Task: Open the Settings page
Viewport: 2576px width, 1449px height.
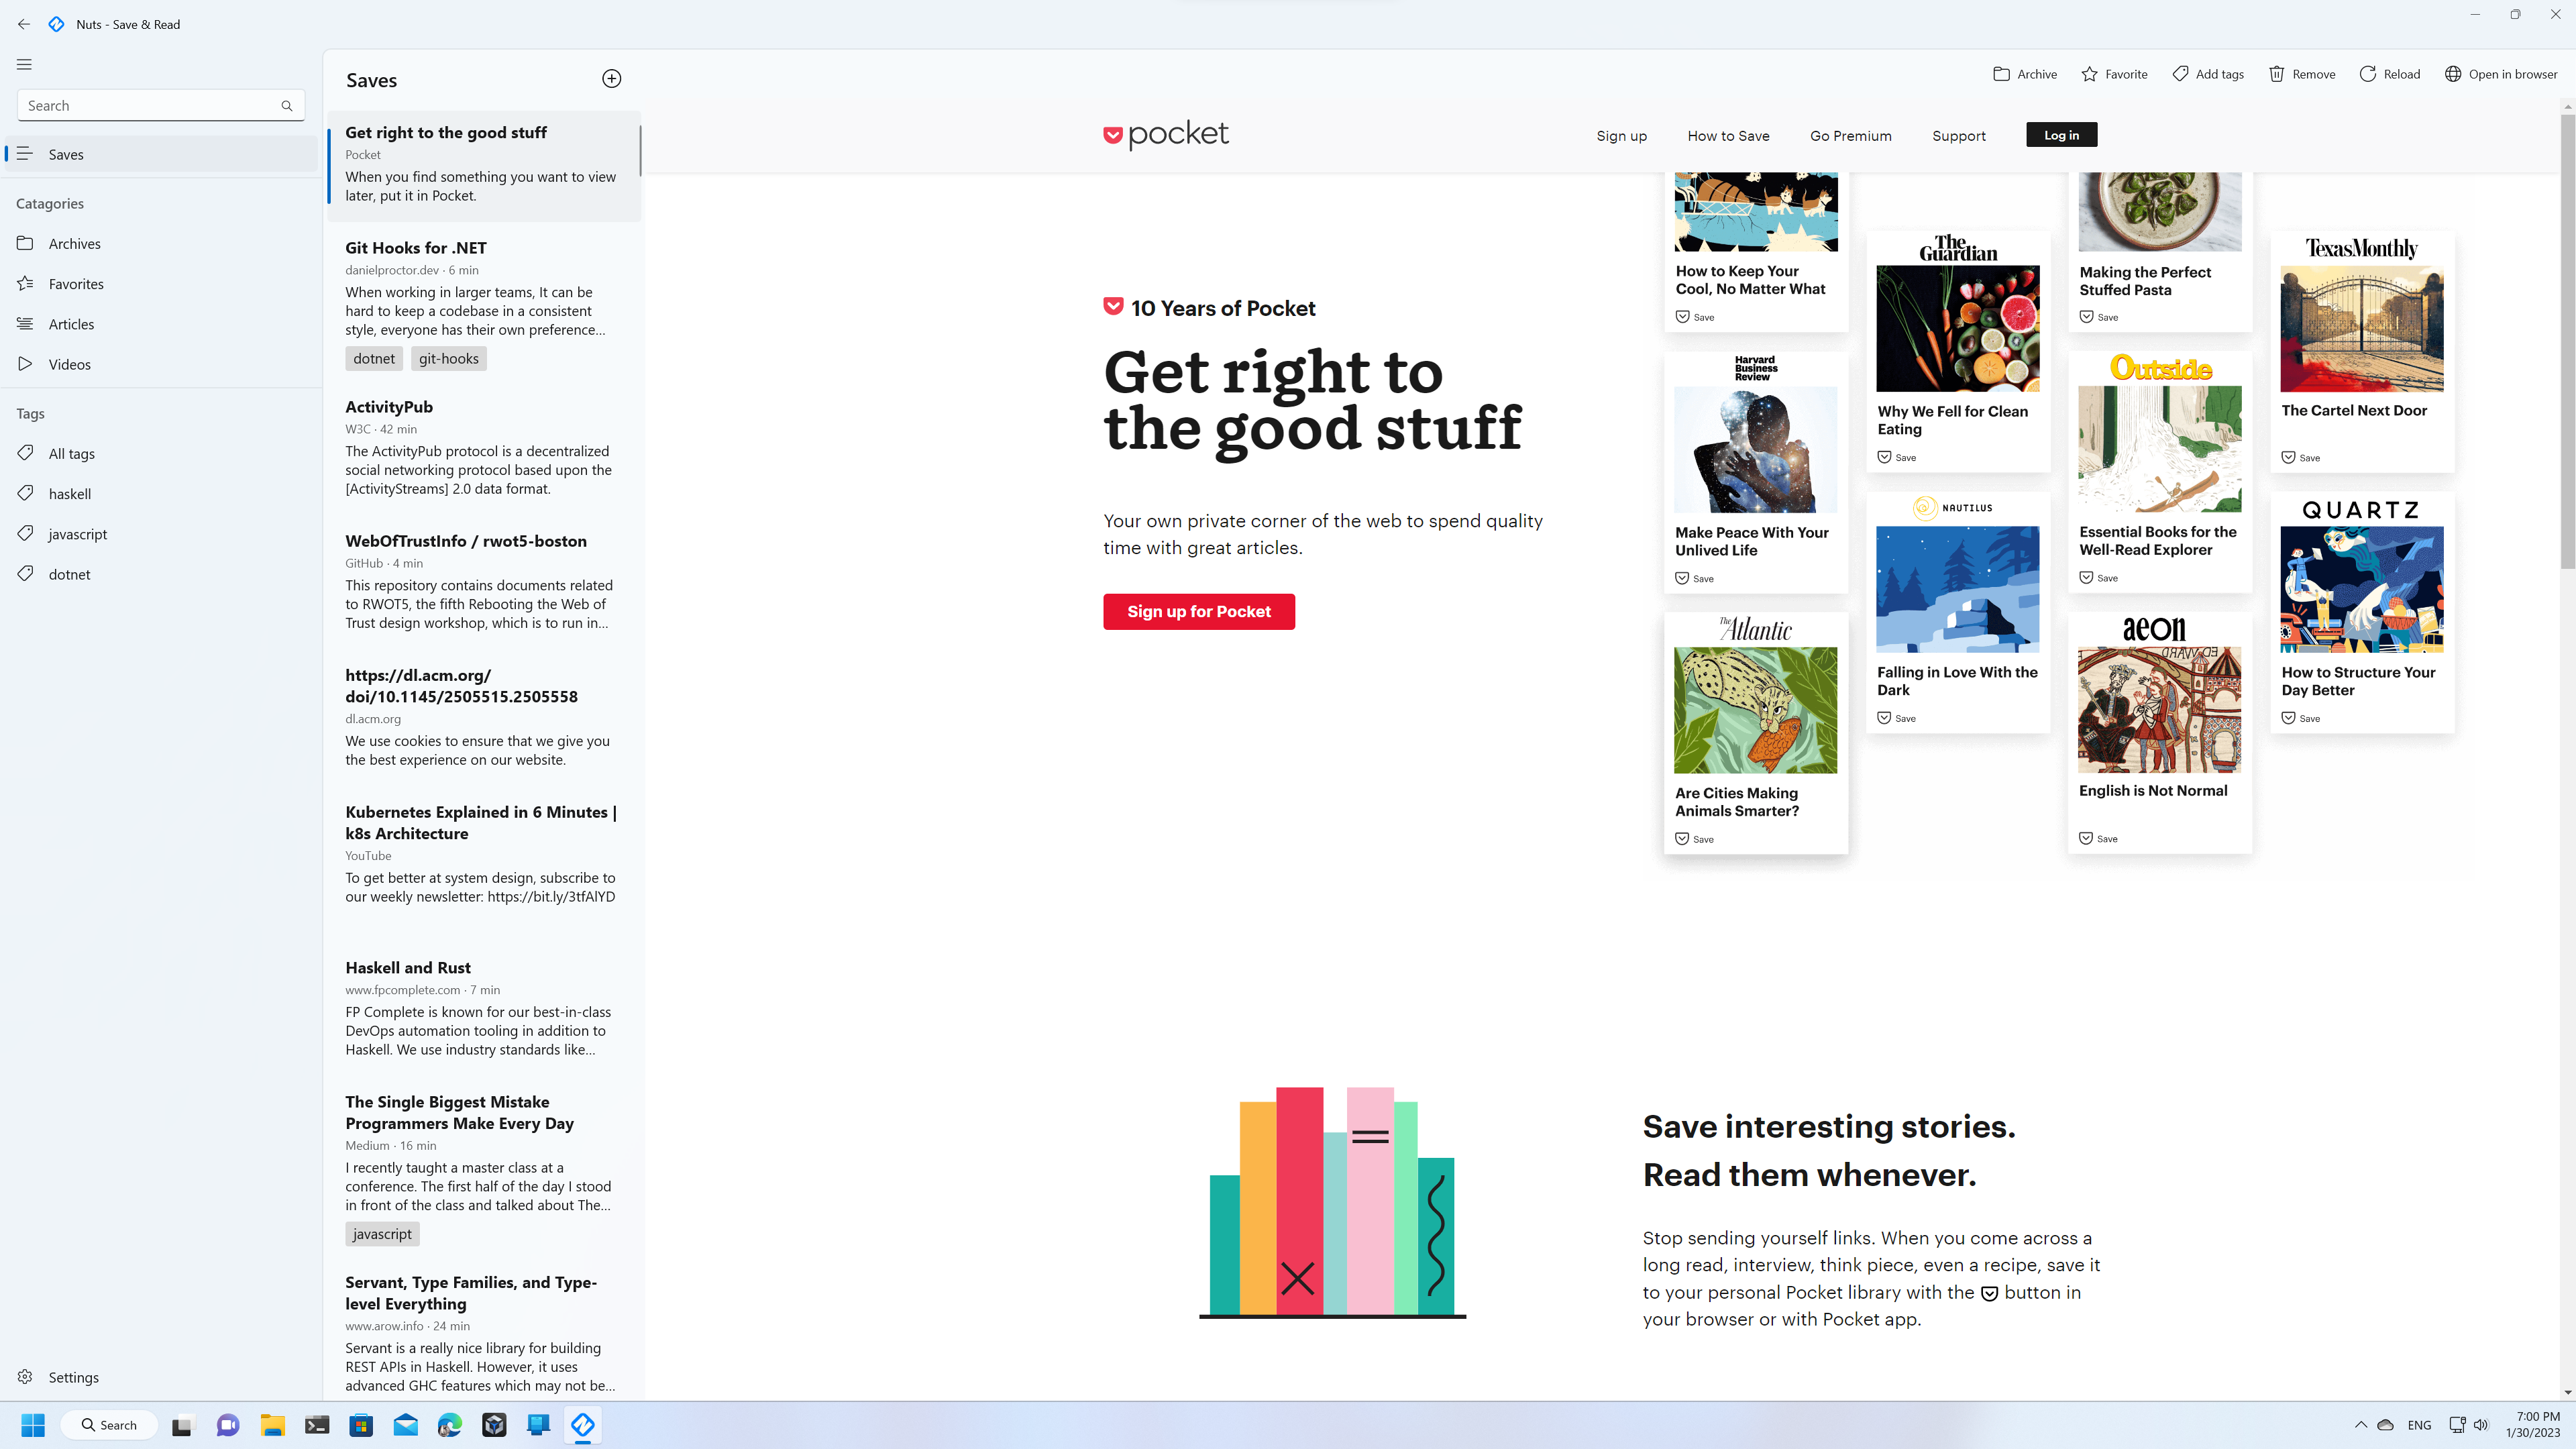Action: tap(73, 1377)
